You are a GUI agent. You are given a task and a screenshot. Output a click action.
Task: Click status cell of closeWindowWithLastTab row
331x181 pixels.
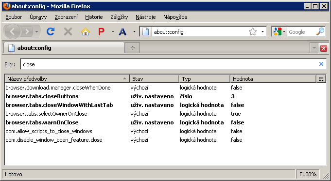click(x=152, y=105)
